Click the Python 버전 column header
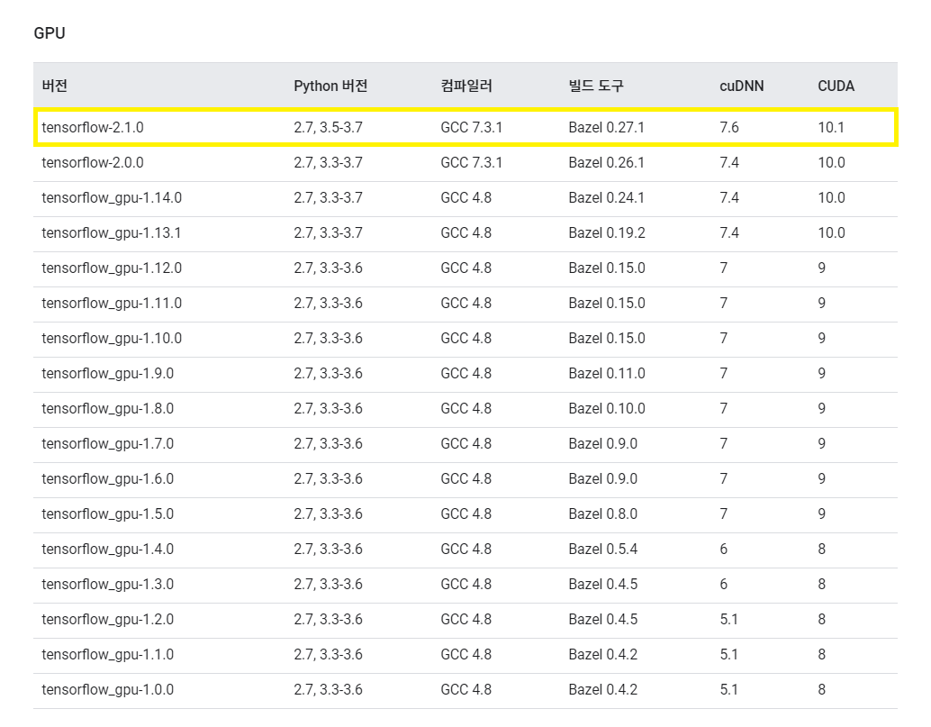Viewport: 931px width, 727px height. pyautogui.click(x=330, y=86)
